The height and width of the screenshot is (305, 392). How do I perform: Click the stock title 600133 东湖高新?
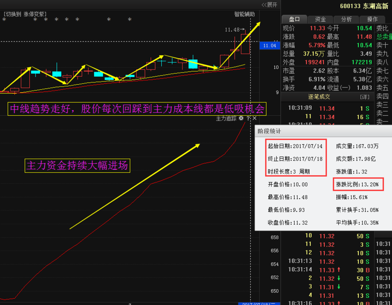(364, 6)
